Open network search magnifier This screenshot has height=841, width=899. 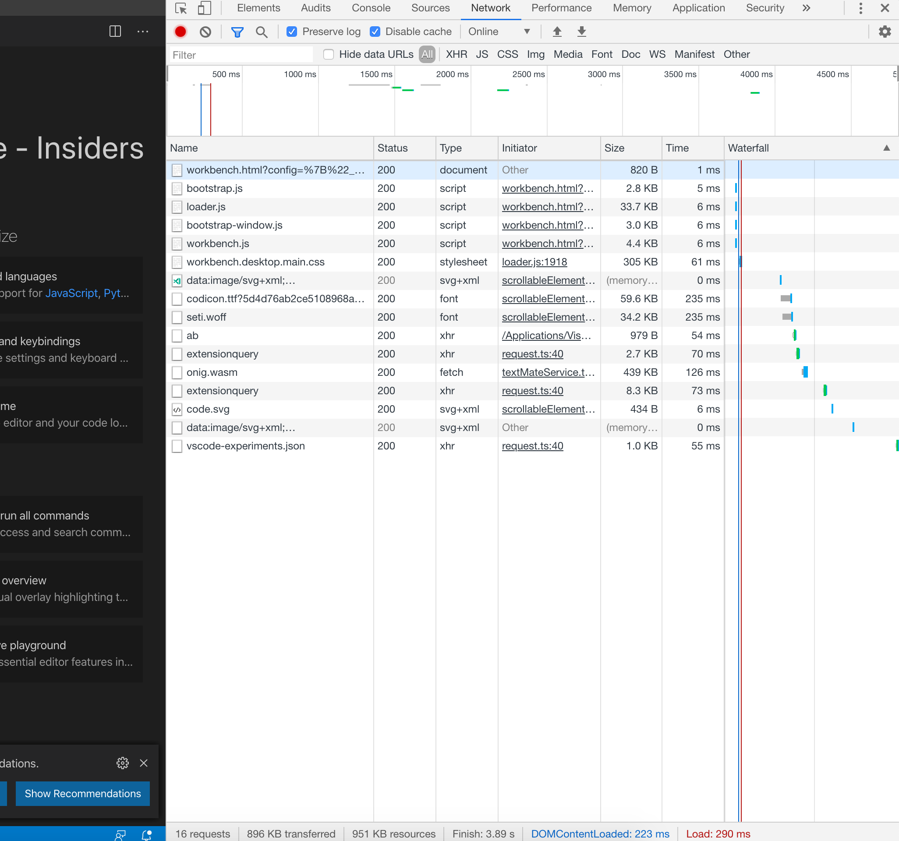click(x=262, y=32)
